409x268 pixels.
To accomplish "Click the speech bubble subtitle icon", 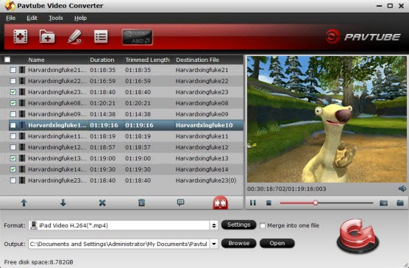I will 180,202.
